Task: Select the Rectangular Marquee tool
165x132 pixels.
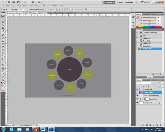Action: [x=3, y=19]
